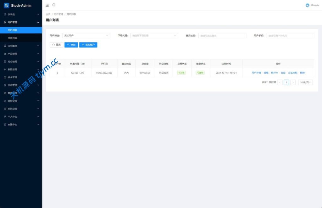Click the 真实姓名 input field
322x208 pixels.
[222, 36]
